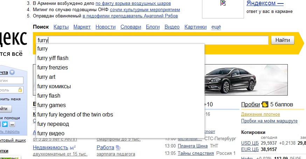Open the EUR ЦБ quote link
The width and height of the screenshot is (306, 159).
(x=250, y=149)
